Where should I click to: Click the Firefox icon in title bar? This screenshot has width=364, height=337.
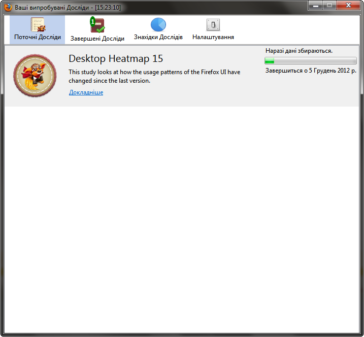(8, 8)
